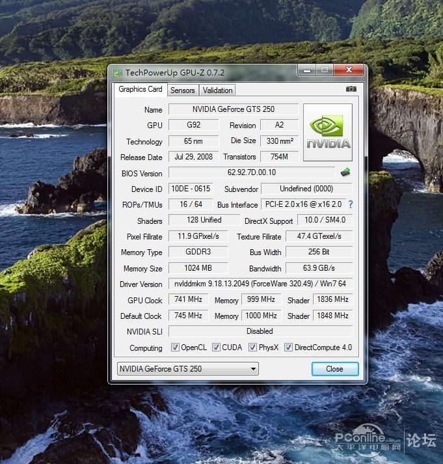
Task: Switch to the Graphics Card tab
Action: click(x=141, y=89)
